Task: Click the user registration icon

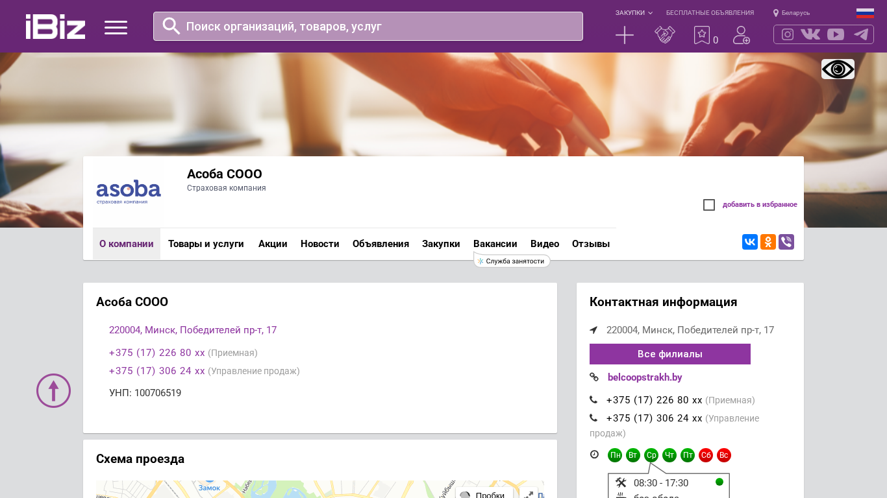Action: click(x=741, y=35)
